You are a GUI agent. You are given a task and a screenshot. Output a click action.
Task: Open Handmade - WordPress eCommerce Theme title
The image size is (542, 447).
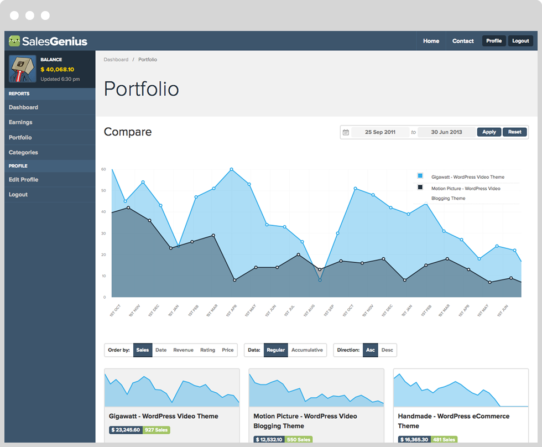[x=454, y=421]
